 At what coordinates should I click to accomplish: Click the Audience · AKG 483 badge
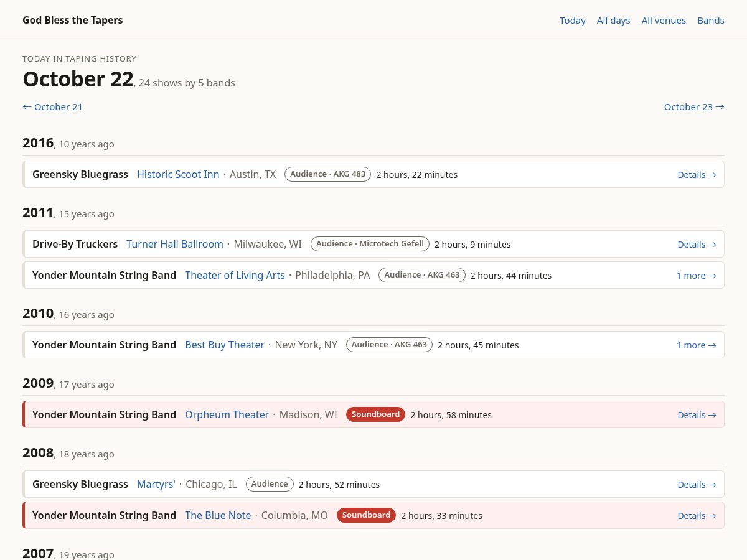click(328, 174)
